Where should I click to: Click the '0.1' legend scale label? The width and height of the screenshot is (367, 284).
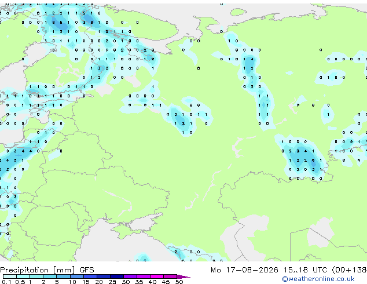tap(6, 282)
